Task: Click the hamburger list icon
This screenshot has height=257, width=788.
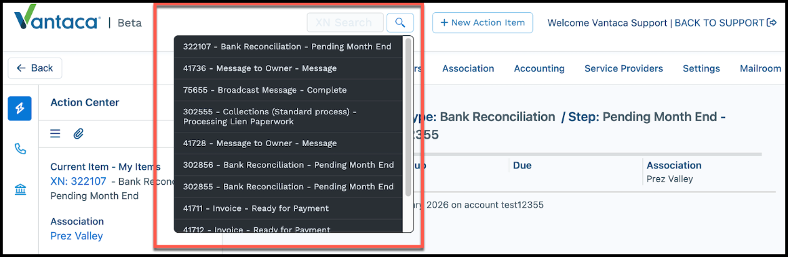Action: 56,133
